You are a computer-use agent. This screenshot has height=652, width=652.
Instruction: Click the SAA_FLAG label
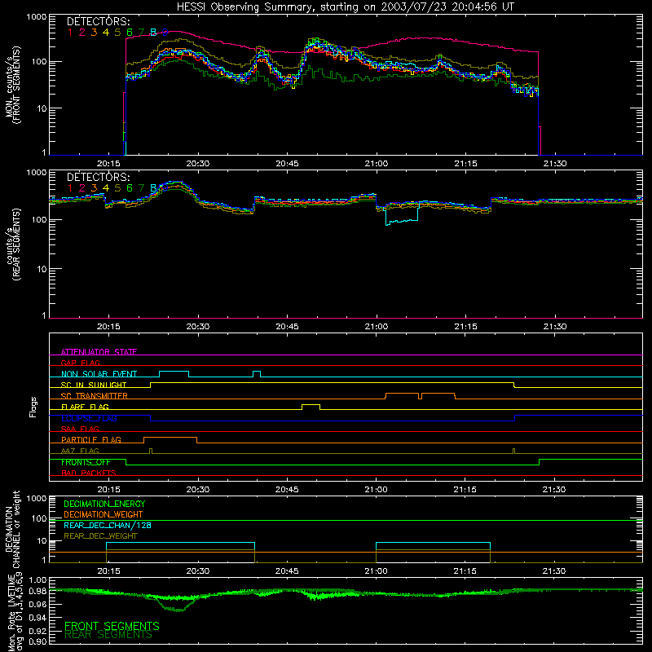(80, 429)
